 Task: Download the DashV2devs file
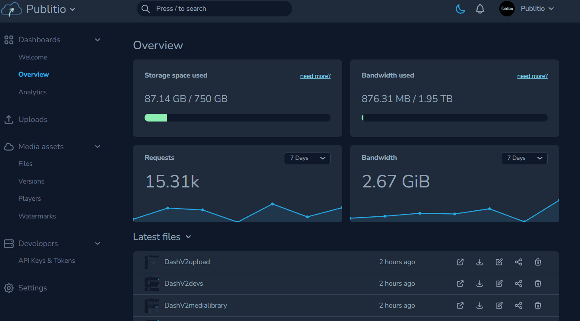tap(479, 284)
